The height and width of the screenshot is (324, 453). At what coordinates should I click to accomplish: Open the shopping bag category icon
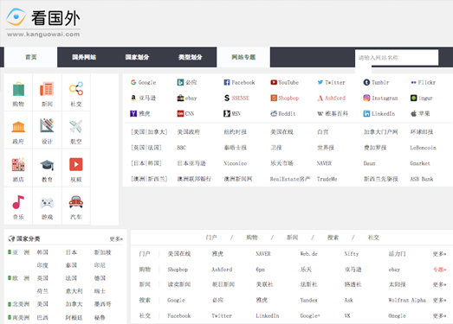[x=18, y=89]
